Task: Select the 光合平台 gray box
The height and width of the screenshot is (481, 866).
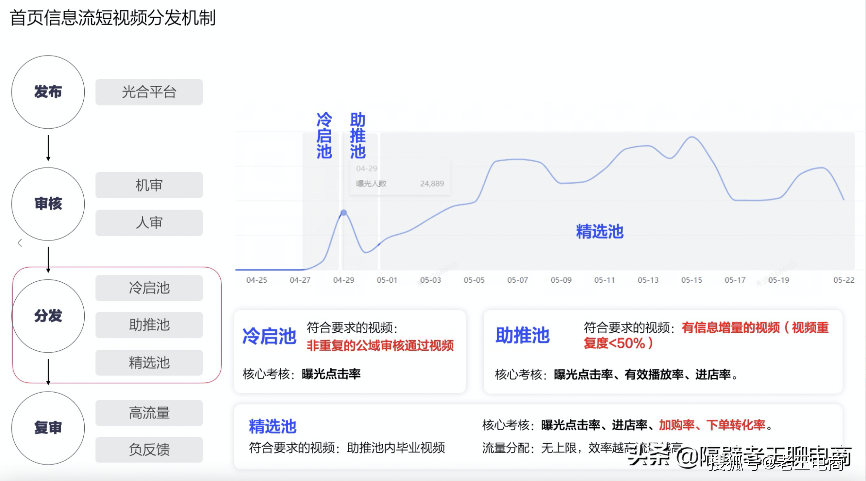Action: coord(149,92)
